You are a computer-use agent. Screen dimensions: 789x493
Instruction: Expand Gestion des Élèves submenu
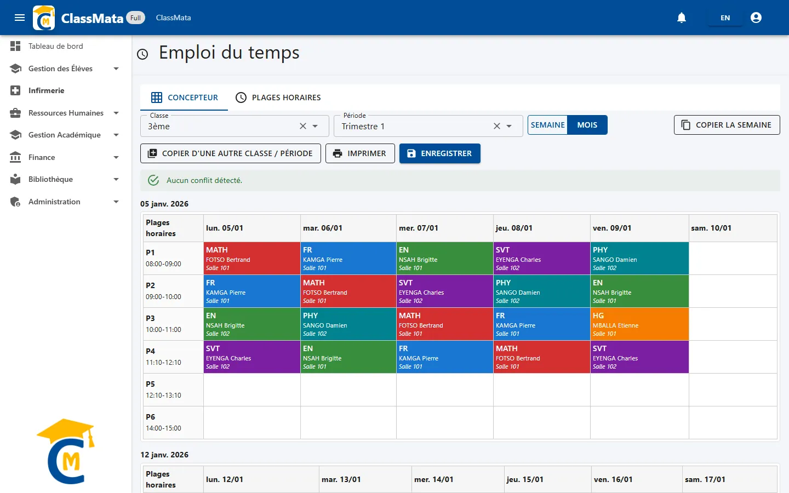tap(116, 68)
